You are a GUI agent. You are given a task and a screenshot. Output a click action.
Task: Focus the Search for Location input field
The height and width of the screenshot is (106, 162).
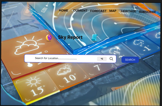point(70,59)
